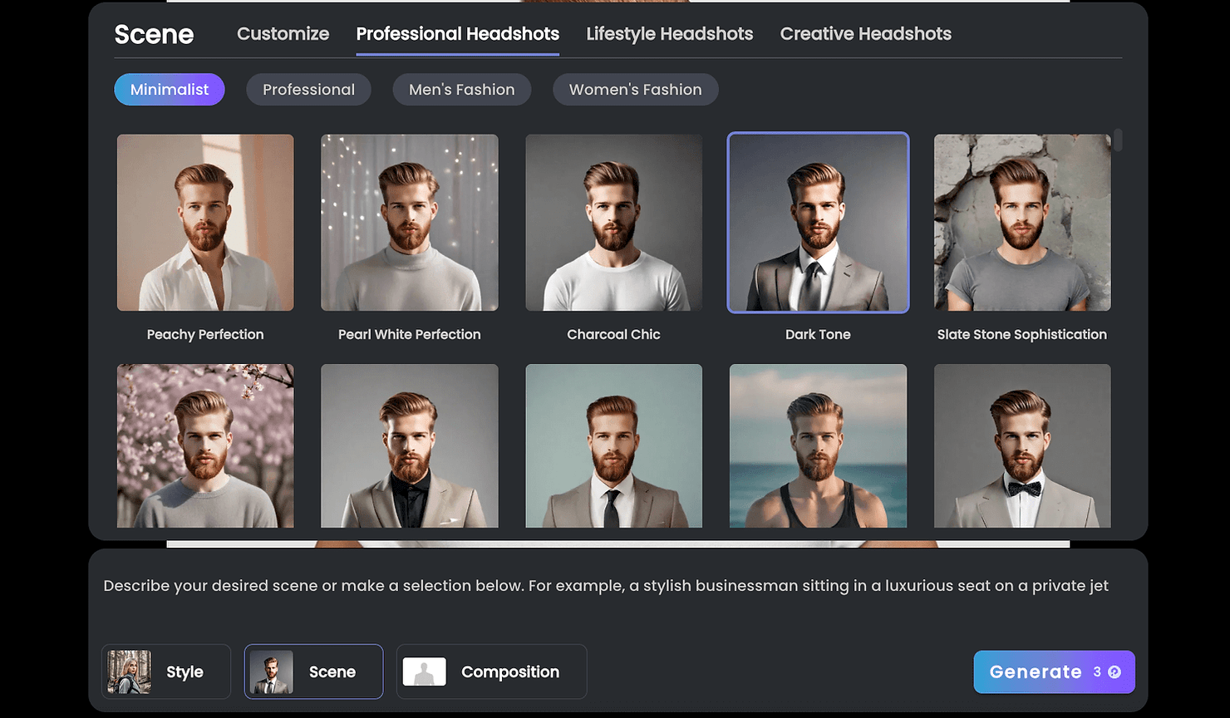Screen dimensions: 1230x718
Task: Click the scene description text field
Action: coord(606,586)
